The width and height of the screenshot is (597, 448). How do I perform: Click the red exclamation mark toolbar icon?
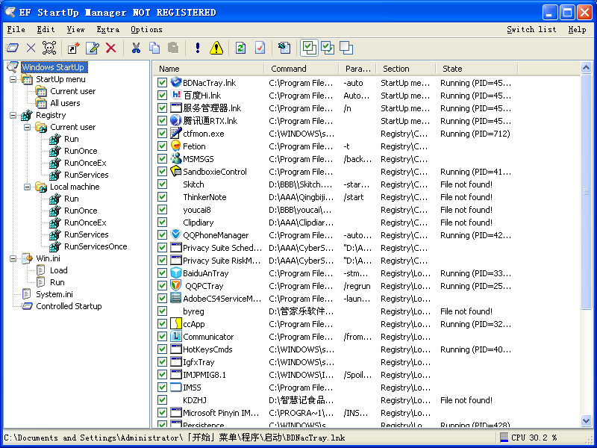(197, 47)
